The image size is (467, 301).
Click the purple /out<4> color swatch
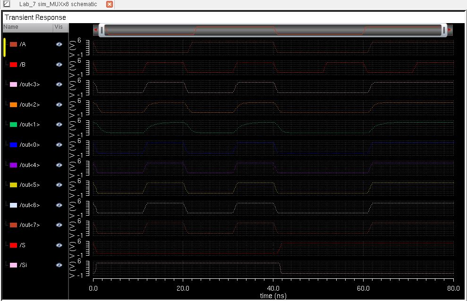[x=13, y=165]
